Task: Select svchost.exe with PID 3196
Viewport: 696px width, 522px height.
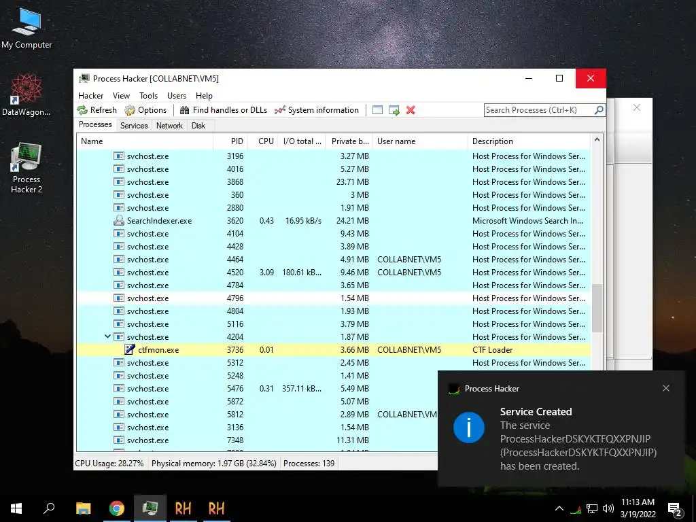Action: (334, 156)
